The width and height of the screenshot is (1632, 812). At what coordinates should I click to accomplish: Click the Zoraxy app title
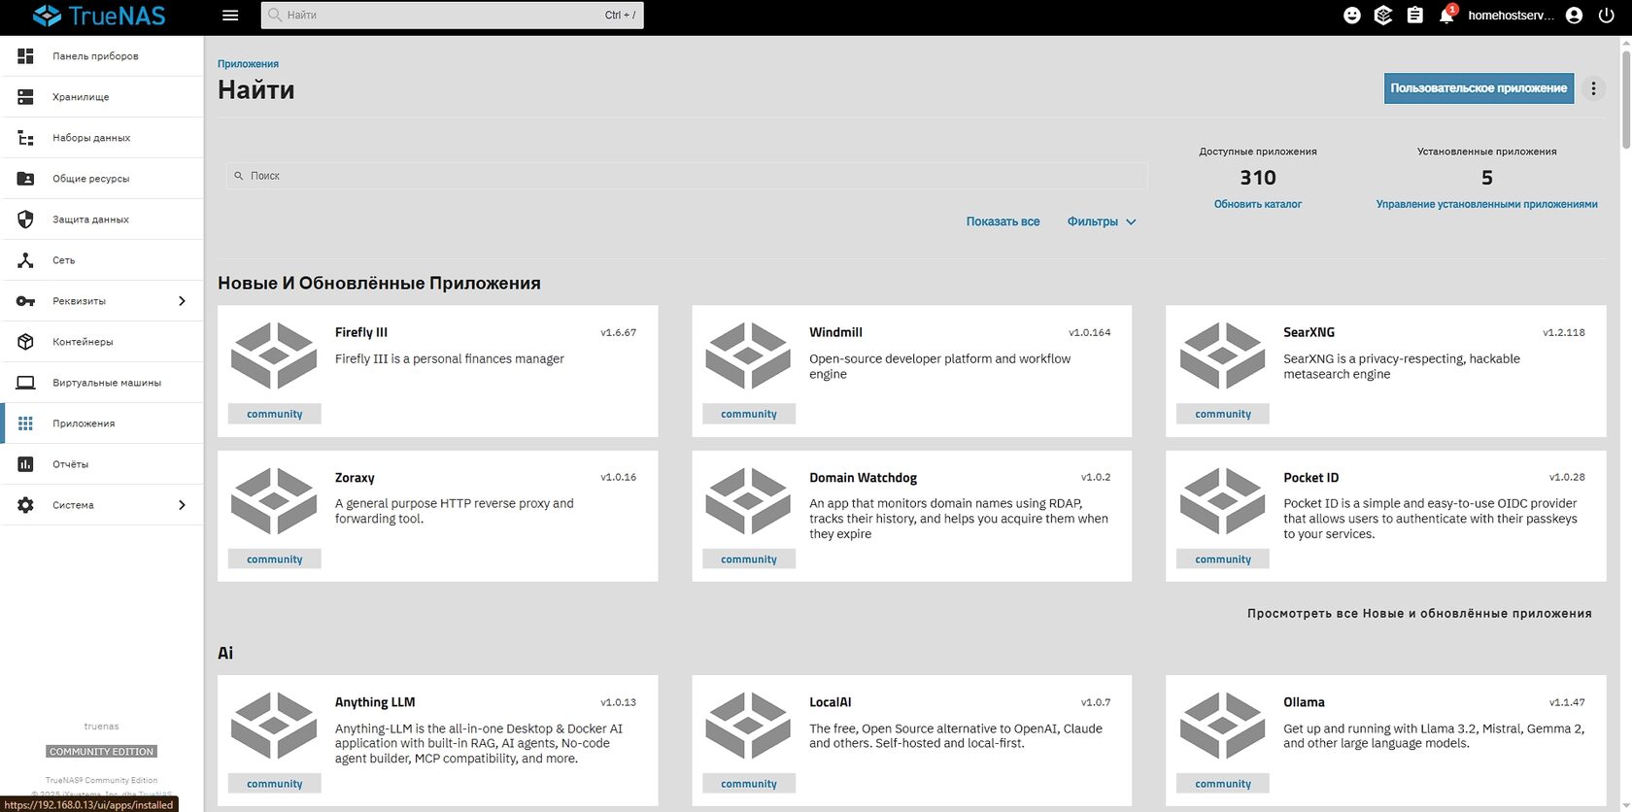(355, 478)
